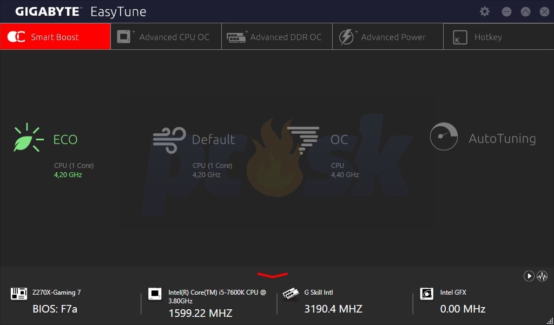The image size is (554, 325).
Task: Click the Default mode label
Action: click(x=213, y=139)
